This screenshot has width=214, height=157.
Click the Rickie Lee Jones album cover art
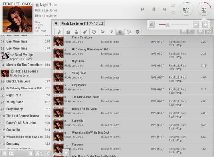click(x=17, y=17)
